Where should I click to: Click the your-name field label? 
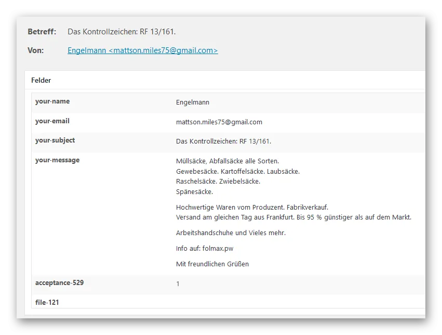52,101
